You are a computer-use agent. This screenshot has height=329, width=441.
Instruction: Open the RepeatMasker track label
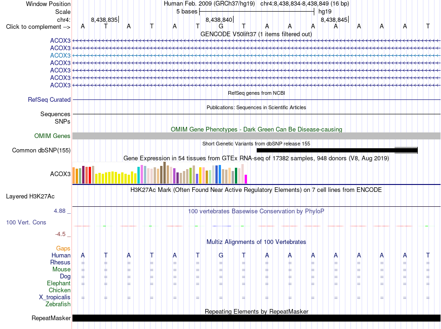click(51, 318)
